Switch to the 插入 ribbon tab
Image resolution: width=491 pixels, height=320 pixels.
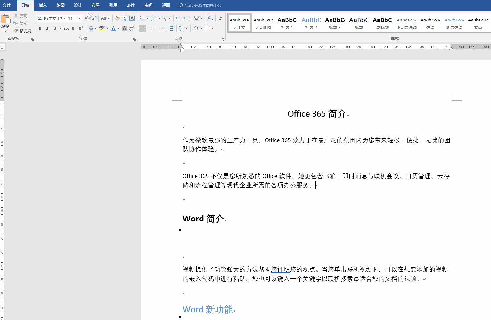click(43, 5)
